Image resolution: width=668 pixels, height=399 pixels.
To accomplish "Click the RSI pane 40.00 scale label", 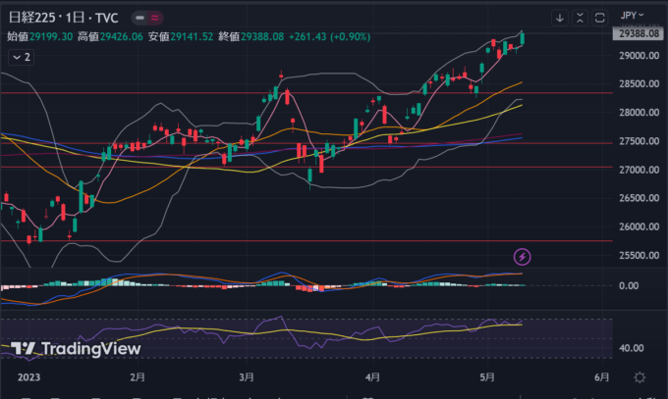I will [632, 348].
